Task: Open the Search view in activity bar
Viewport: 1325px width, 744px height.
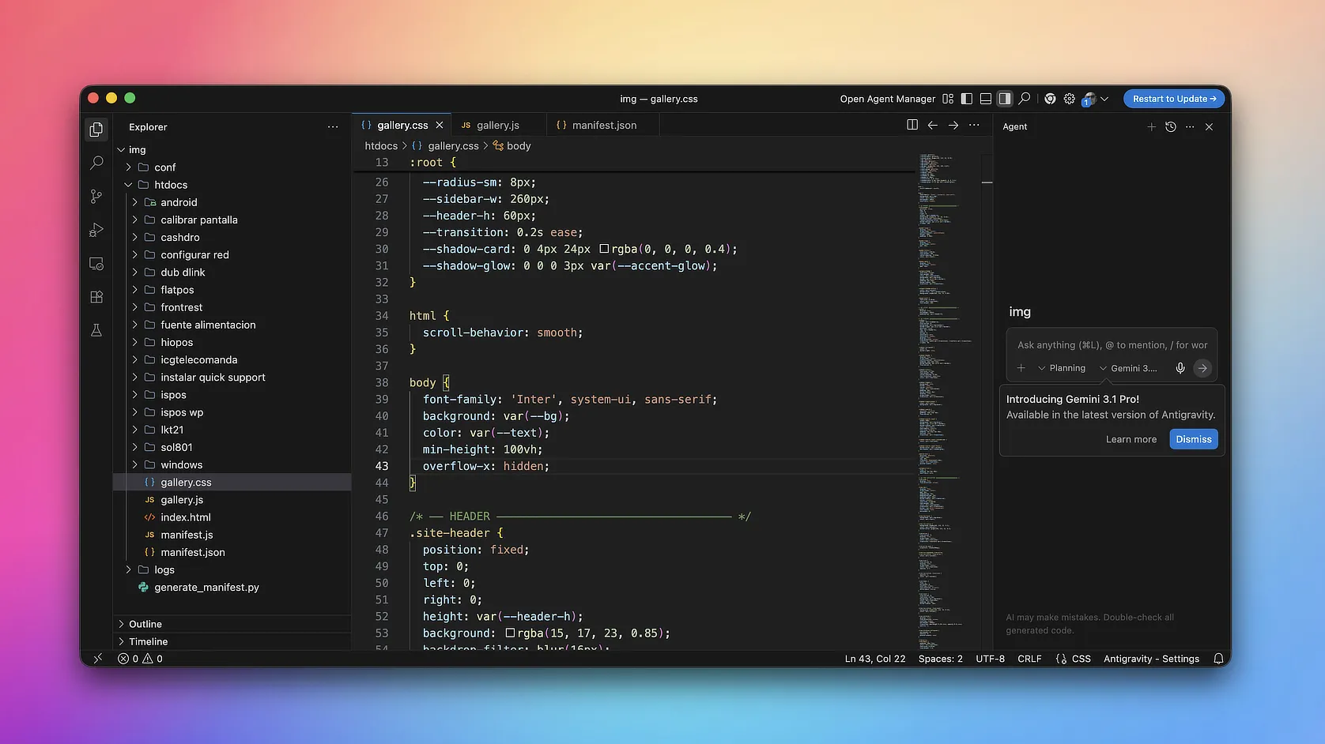Action: (96, 163)
